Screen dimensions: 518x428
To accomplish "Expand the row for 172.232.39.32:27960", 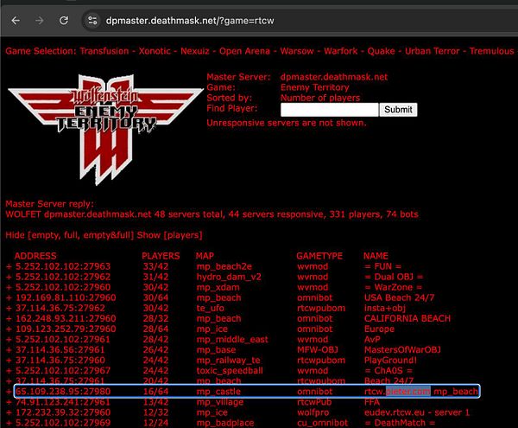I will [9, 412].
